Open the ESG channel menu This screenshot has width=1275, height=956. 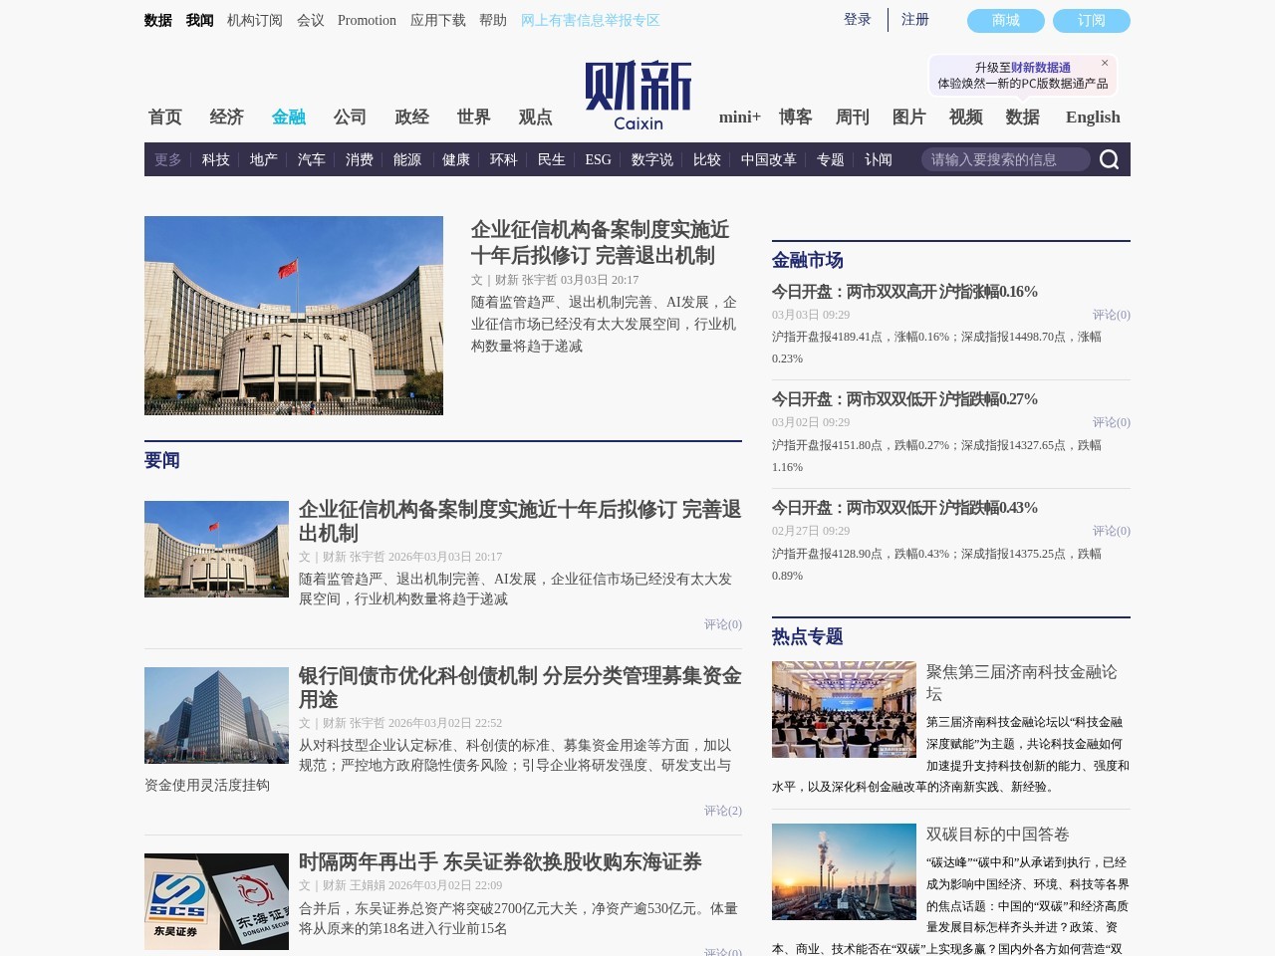click(x=598, y=159)
